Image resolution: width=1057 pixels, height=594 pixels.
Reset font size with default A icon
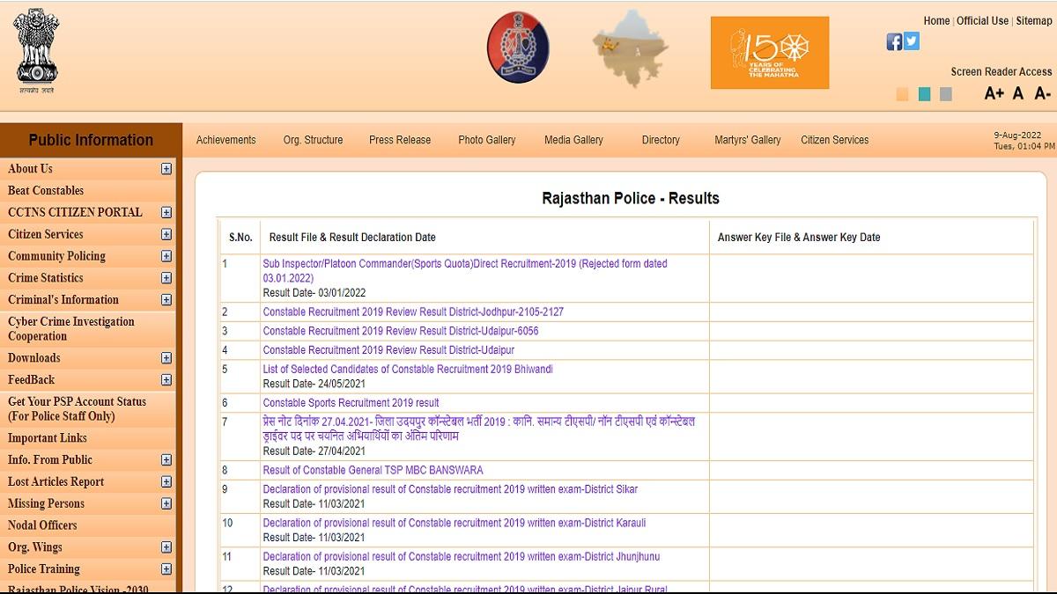click(1018, 92)
